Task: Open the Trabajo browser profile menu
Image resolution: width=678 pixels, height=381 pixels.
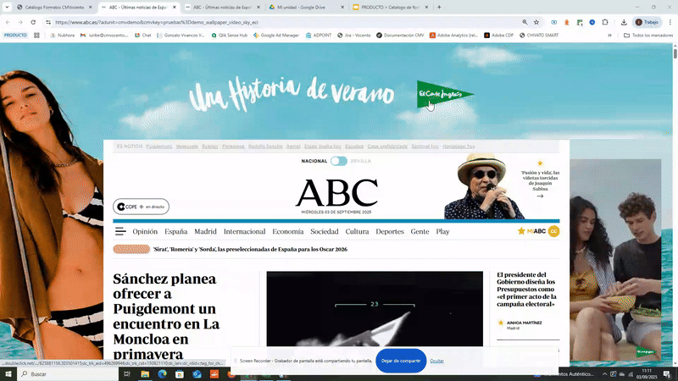Action: (647, 22)
